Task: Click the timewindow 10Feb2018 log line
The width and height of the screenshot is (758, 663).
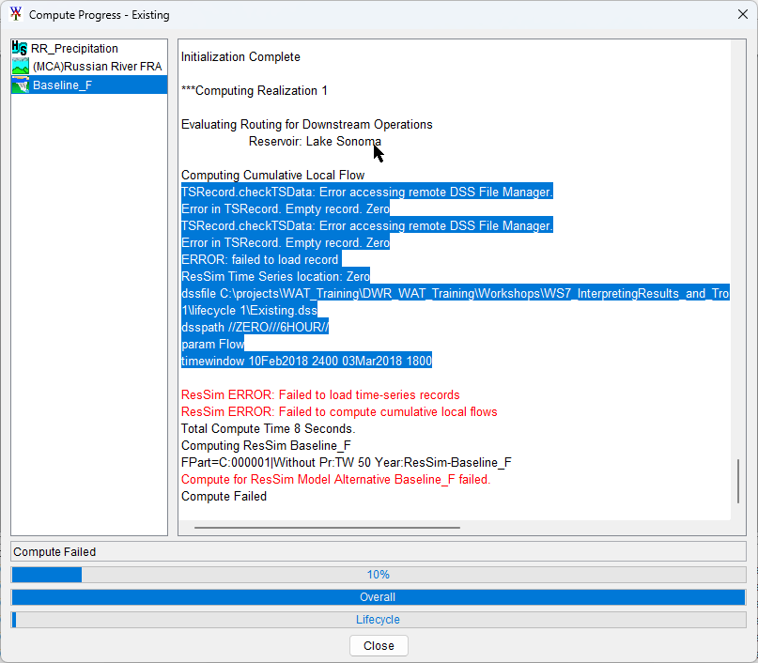Action: 306,362
